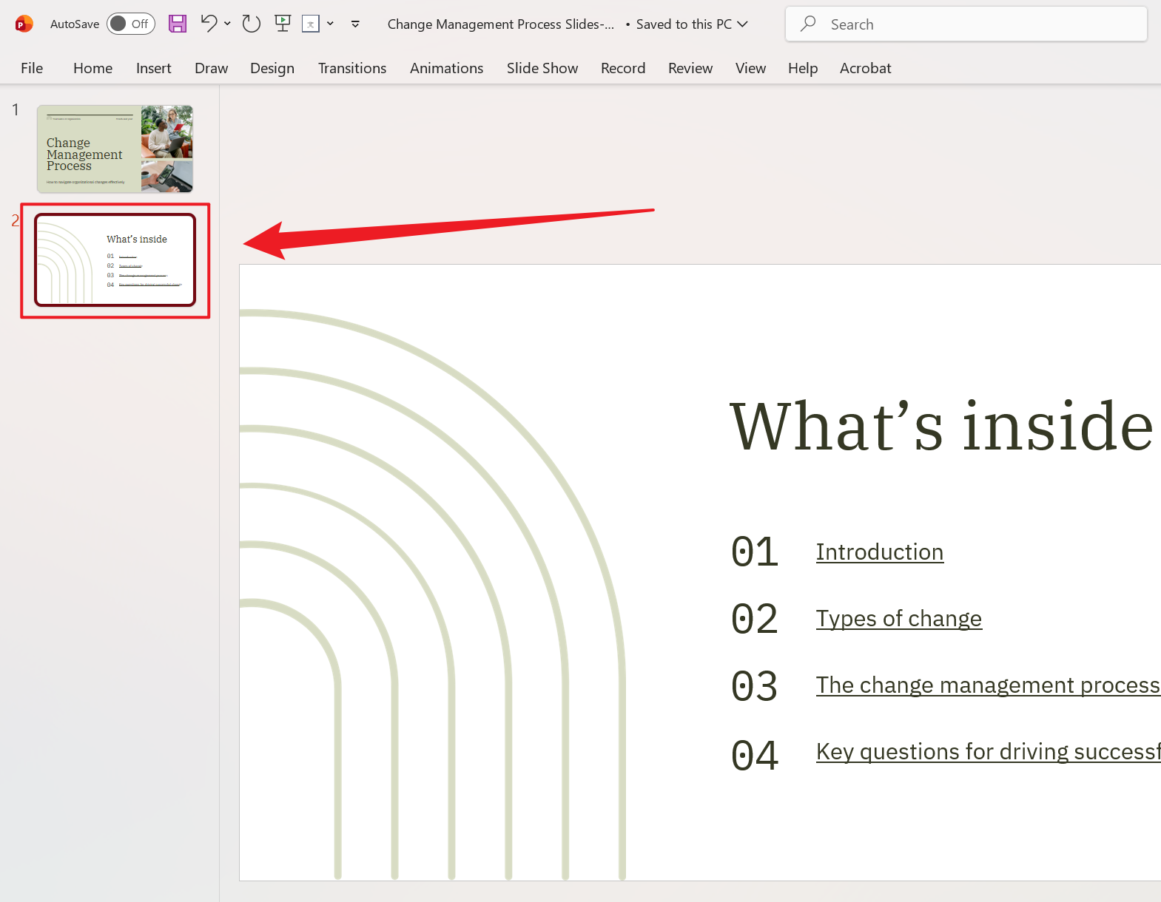Open the touch/mouse mode dropdown arrow
Image resolution: width=1161 pixels, height=902 pixels.
pyautogui.click(x=330, y=24)
